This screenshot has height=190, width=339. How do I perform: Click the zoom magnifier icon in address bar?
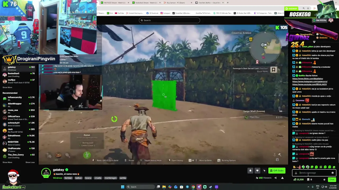(304, 8)
